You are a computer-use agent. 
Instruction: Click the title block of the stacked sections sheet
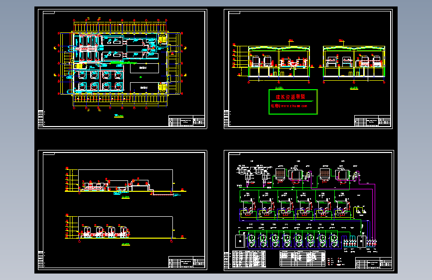186,262
